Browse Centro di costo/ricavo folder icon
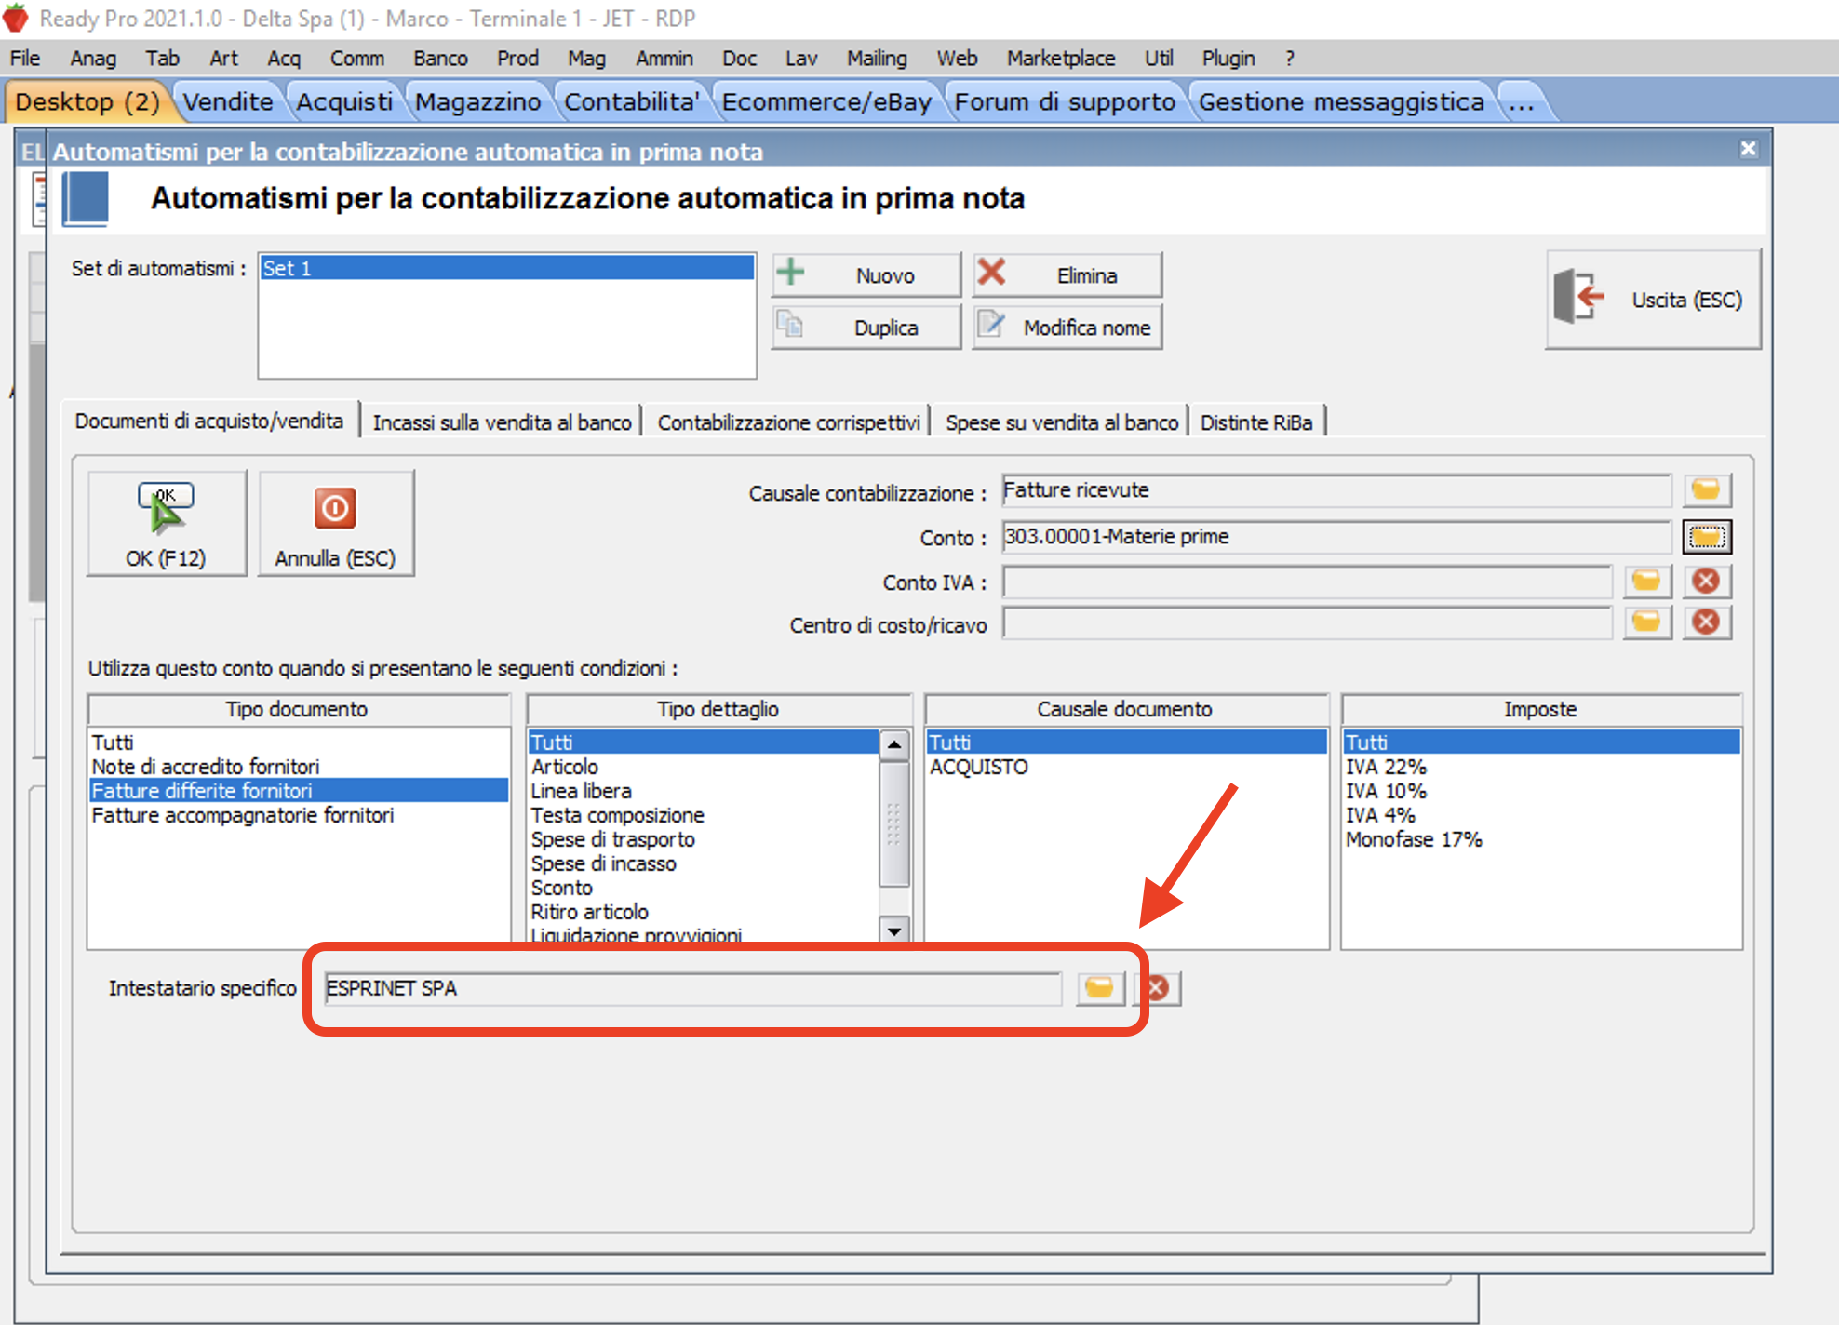Screen dimensions: 1839x1325 pos(1646,622)
